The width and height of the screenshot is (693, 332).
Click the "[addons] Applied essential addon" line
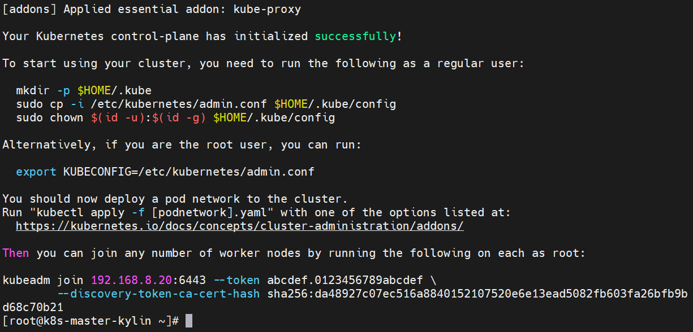[x=152, y=9]
